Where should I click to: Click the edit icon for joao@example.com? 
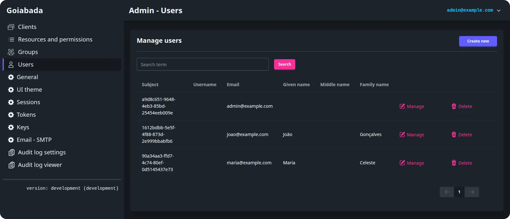coord(402,134)
